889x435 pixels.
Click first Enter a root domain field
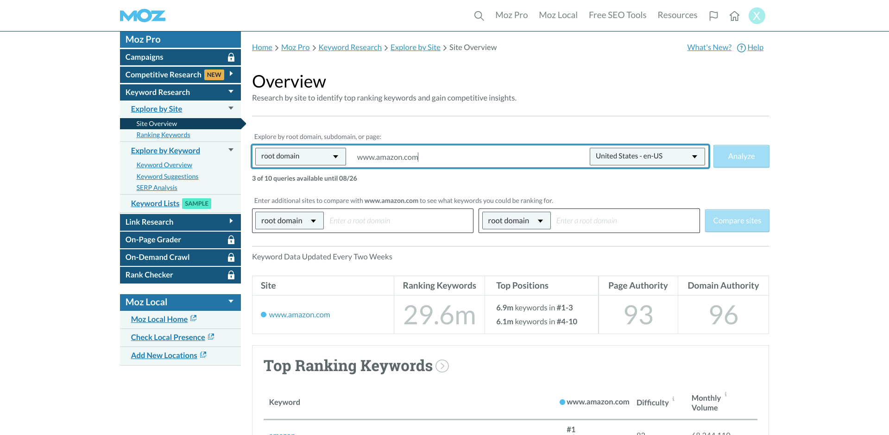(x=398, y=221)
